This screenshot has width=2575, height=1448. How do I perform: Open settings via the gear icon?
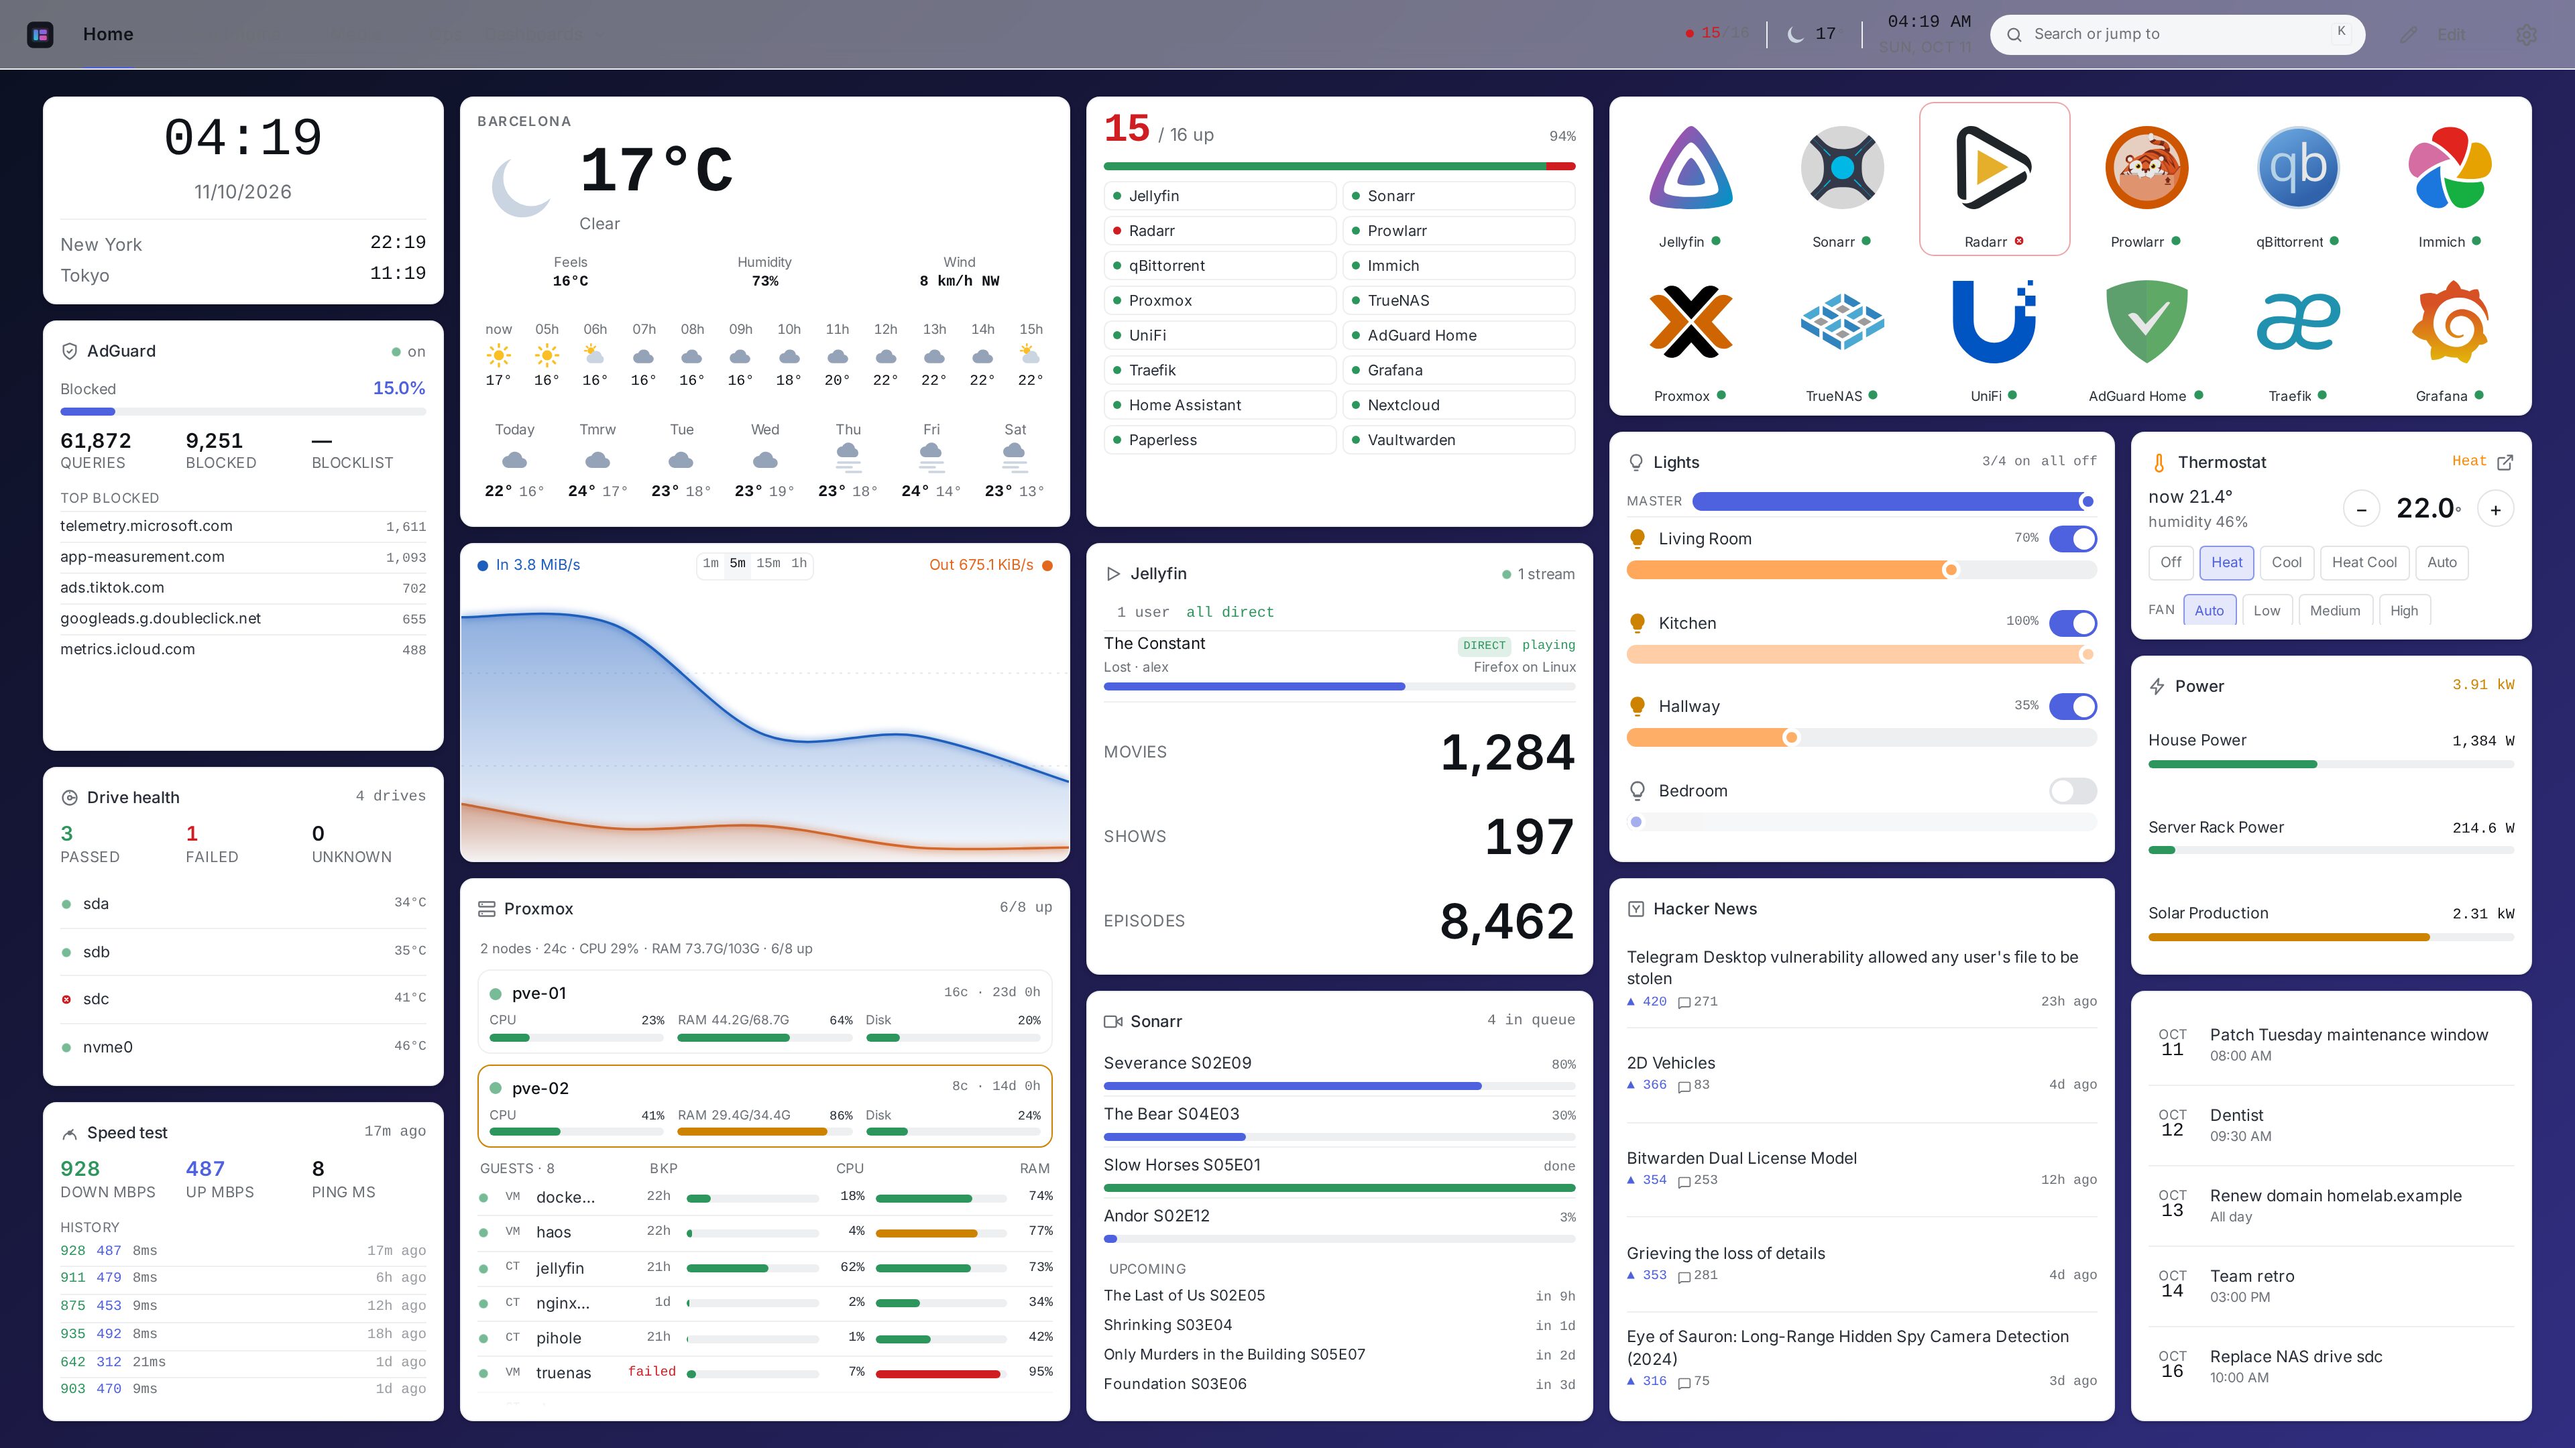click(x=2527, y=34)
